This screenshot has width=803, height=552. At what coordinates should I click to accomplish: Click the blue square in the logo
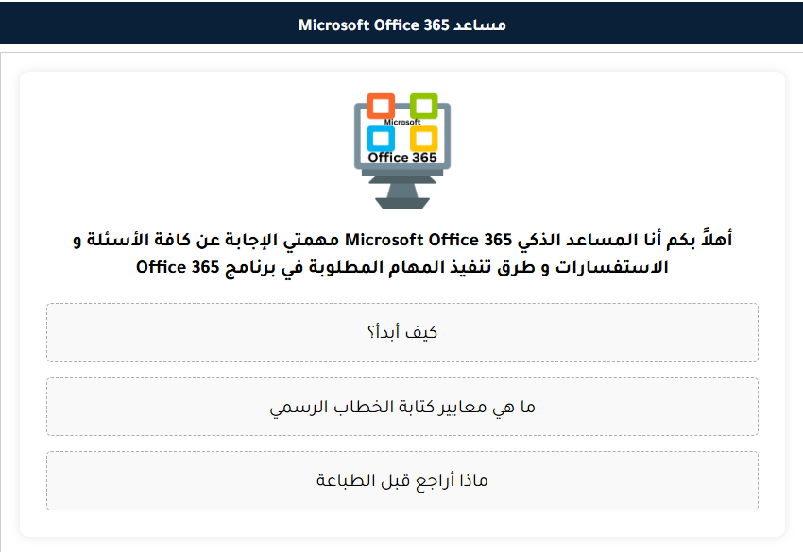(381, 138)
